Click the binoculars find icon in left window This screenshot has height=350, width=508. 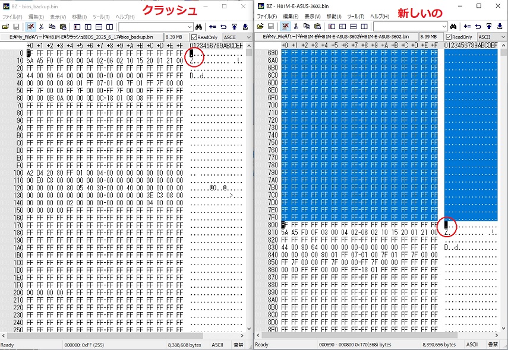[x=198, y=27]
